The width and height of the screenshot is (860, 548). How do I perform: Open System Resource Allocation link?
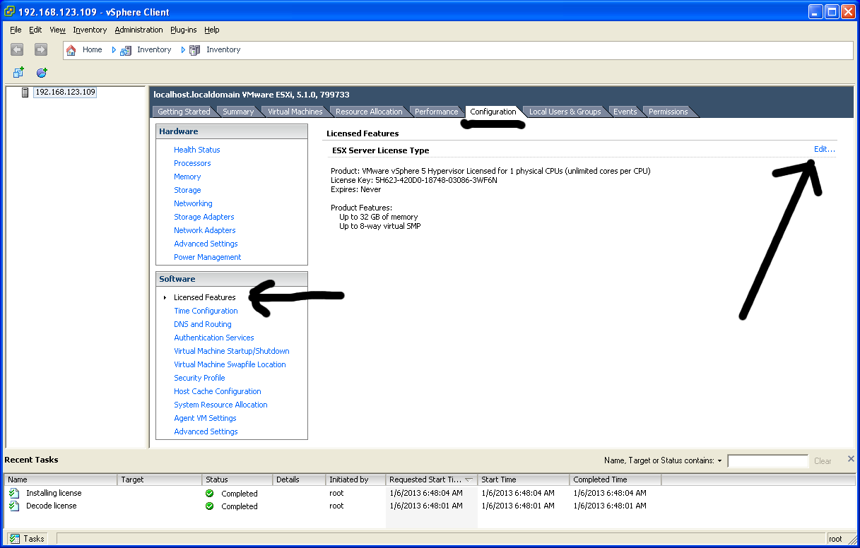pos(220,405)
